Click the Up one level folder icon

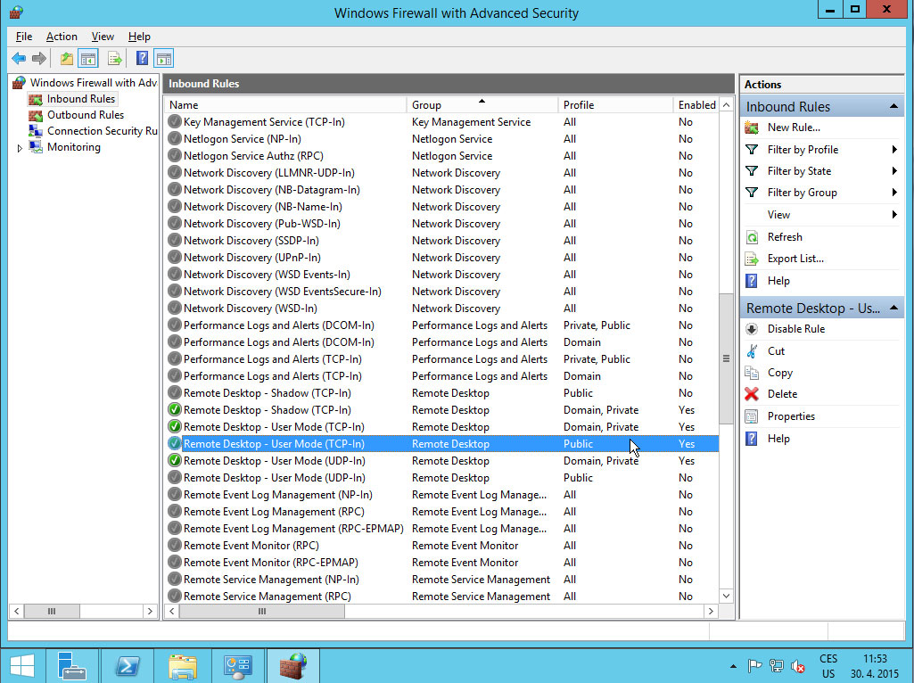(x=67, y=59)
